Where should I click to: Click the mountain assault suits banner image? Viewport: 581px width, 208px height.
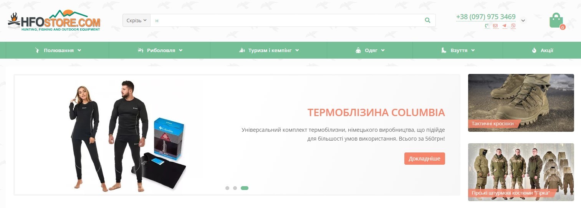[521, 172]
